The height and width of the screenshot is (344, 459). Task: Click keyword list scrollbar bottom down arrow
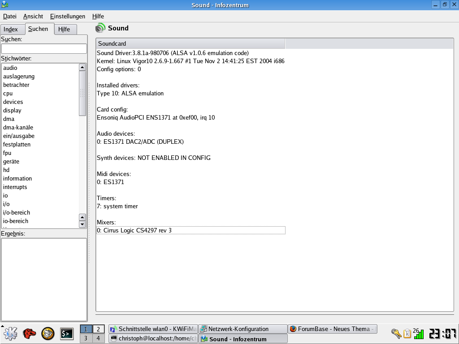(x=82, y=225)
